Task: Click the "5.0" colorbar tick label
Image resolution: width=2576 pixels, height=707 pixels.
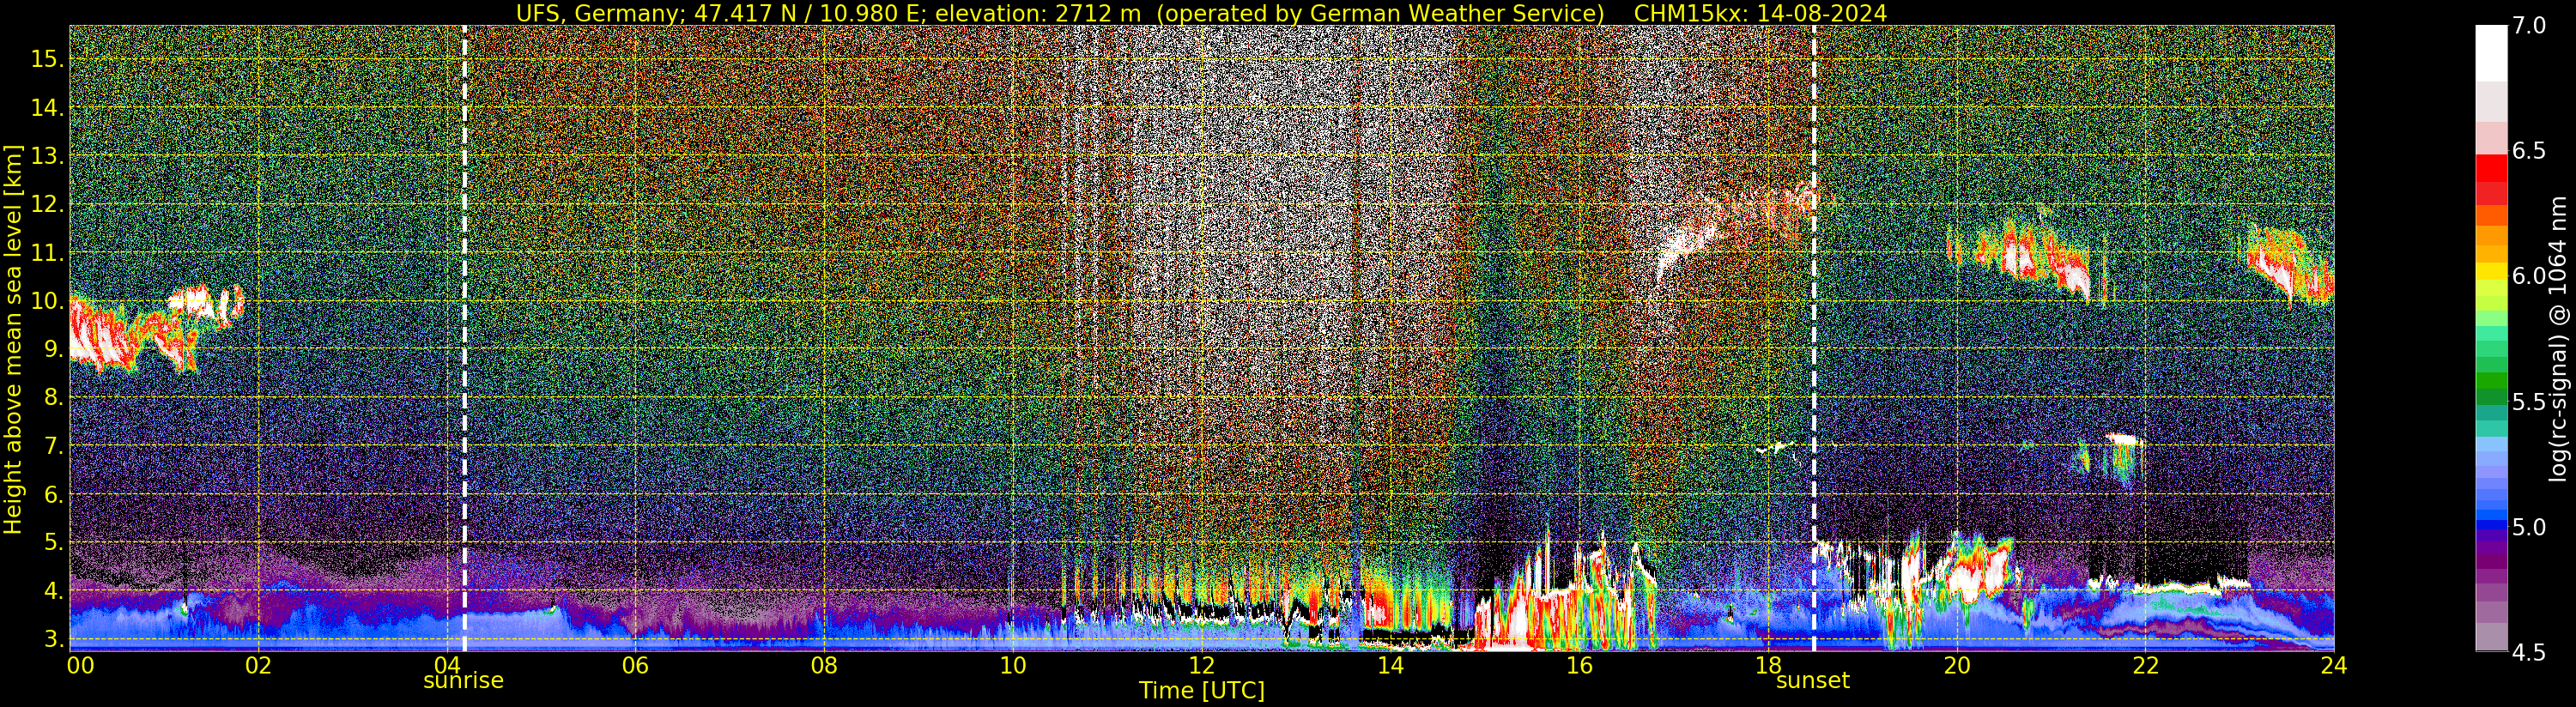Action: 2529,527
